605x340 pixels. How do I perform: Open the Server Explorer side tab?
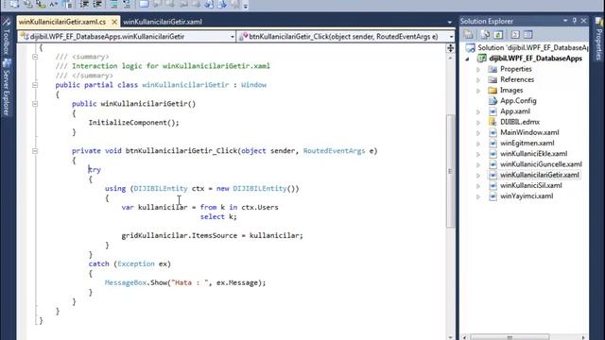(x=6, y=88)
